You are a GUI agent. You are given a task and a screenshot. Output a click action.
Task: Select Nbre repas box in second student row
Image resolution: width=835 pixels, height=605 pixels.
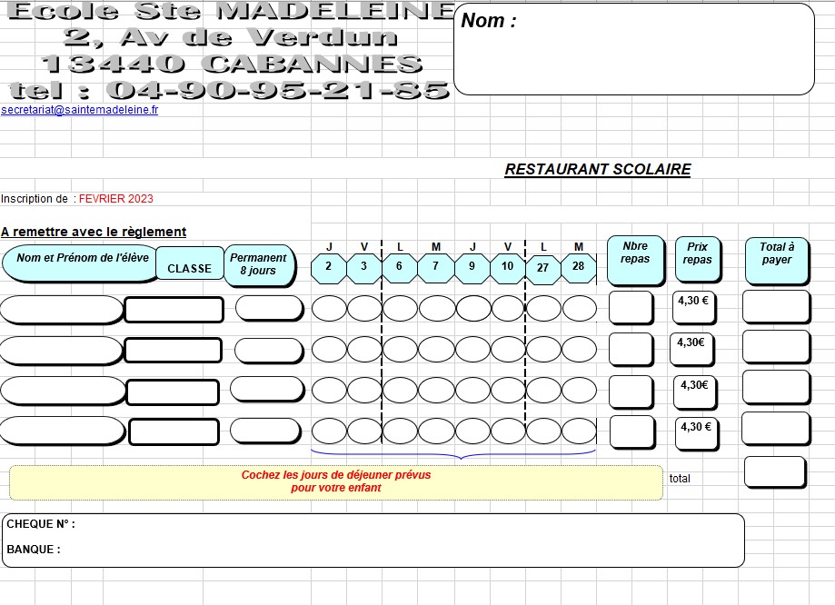[x=631, y=349]
